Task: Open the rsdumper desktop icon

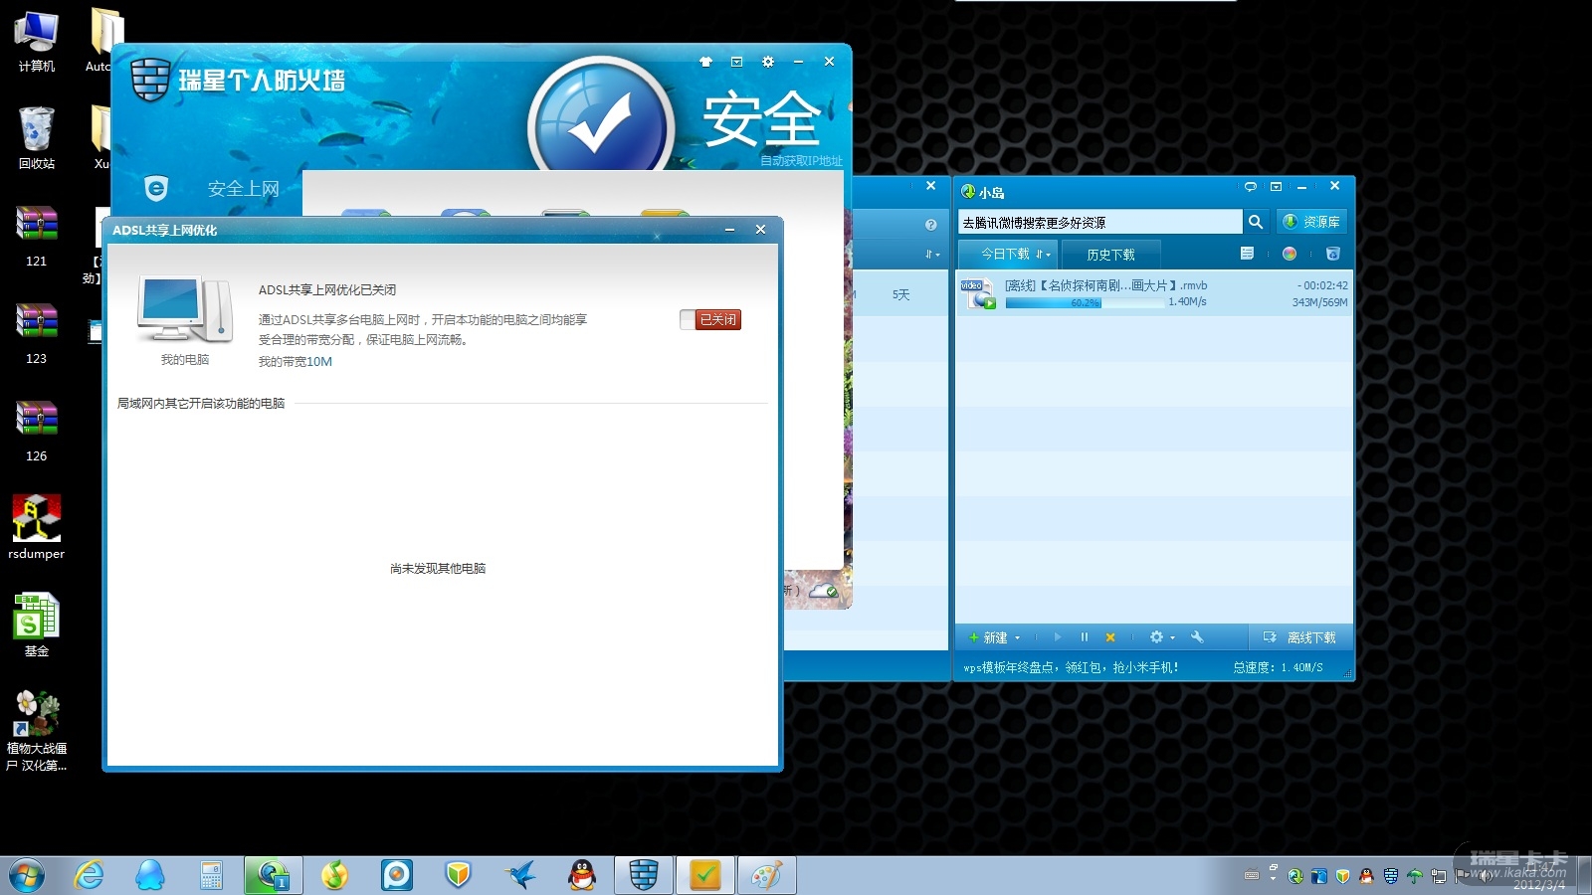Action: coord(37,528)
